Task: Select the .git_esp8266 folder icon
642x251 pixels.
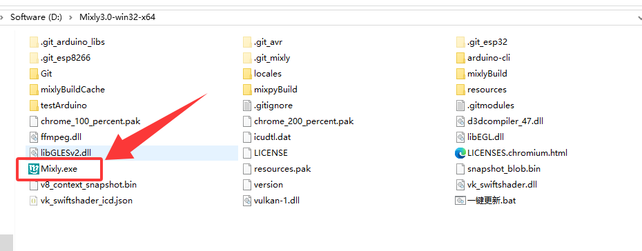Action: tap(34, 58)
